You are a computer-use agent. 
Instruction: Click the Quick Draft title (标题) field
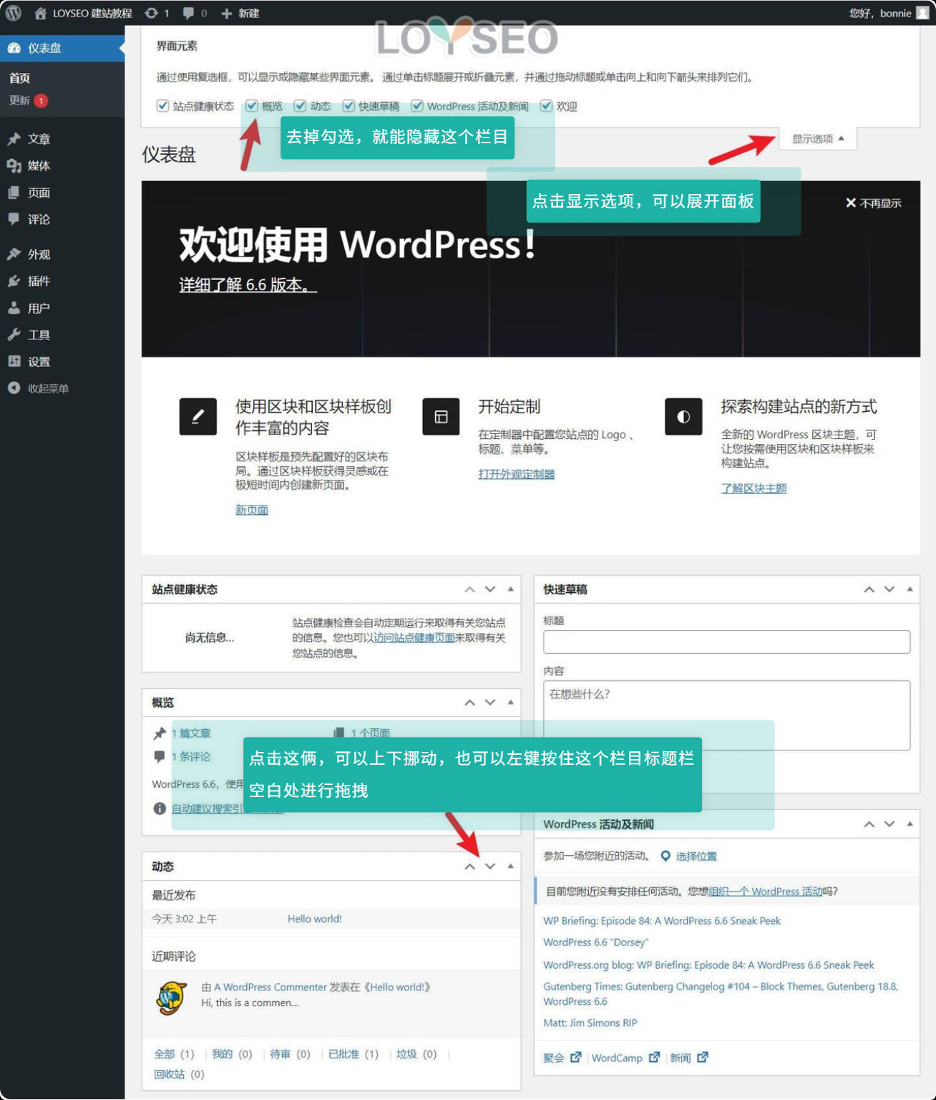pyautogui.click(x=726, y=642)
